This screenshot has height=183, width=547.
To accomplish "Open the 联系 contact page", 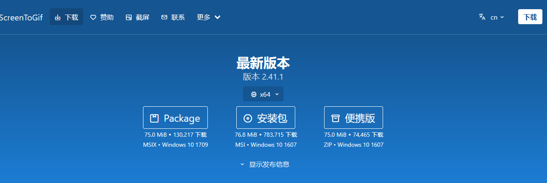I will (x=173, y=17).
